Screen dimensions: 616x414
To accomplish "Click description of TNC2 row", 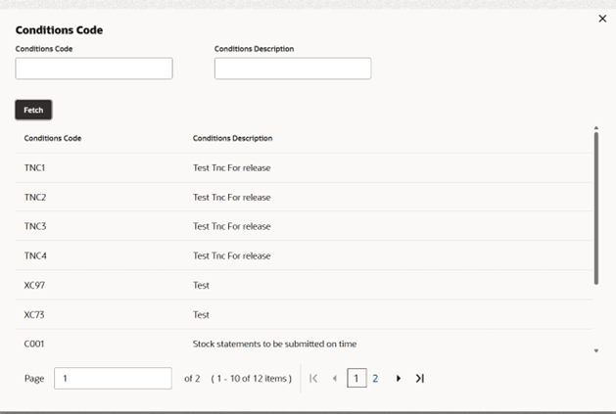I will tap(232, 197).
